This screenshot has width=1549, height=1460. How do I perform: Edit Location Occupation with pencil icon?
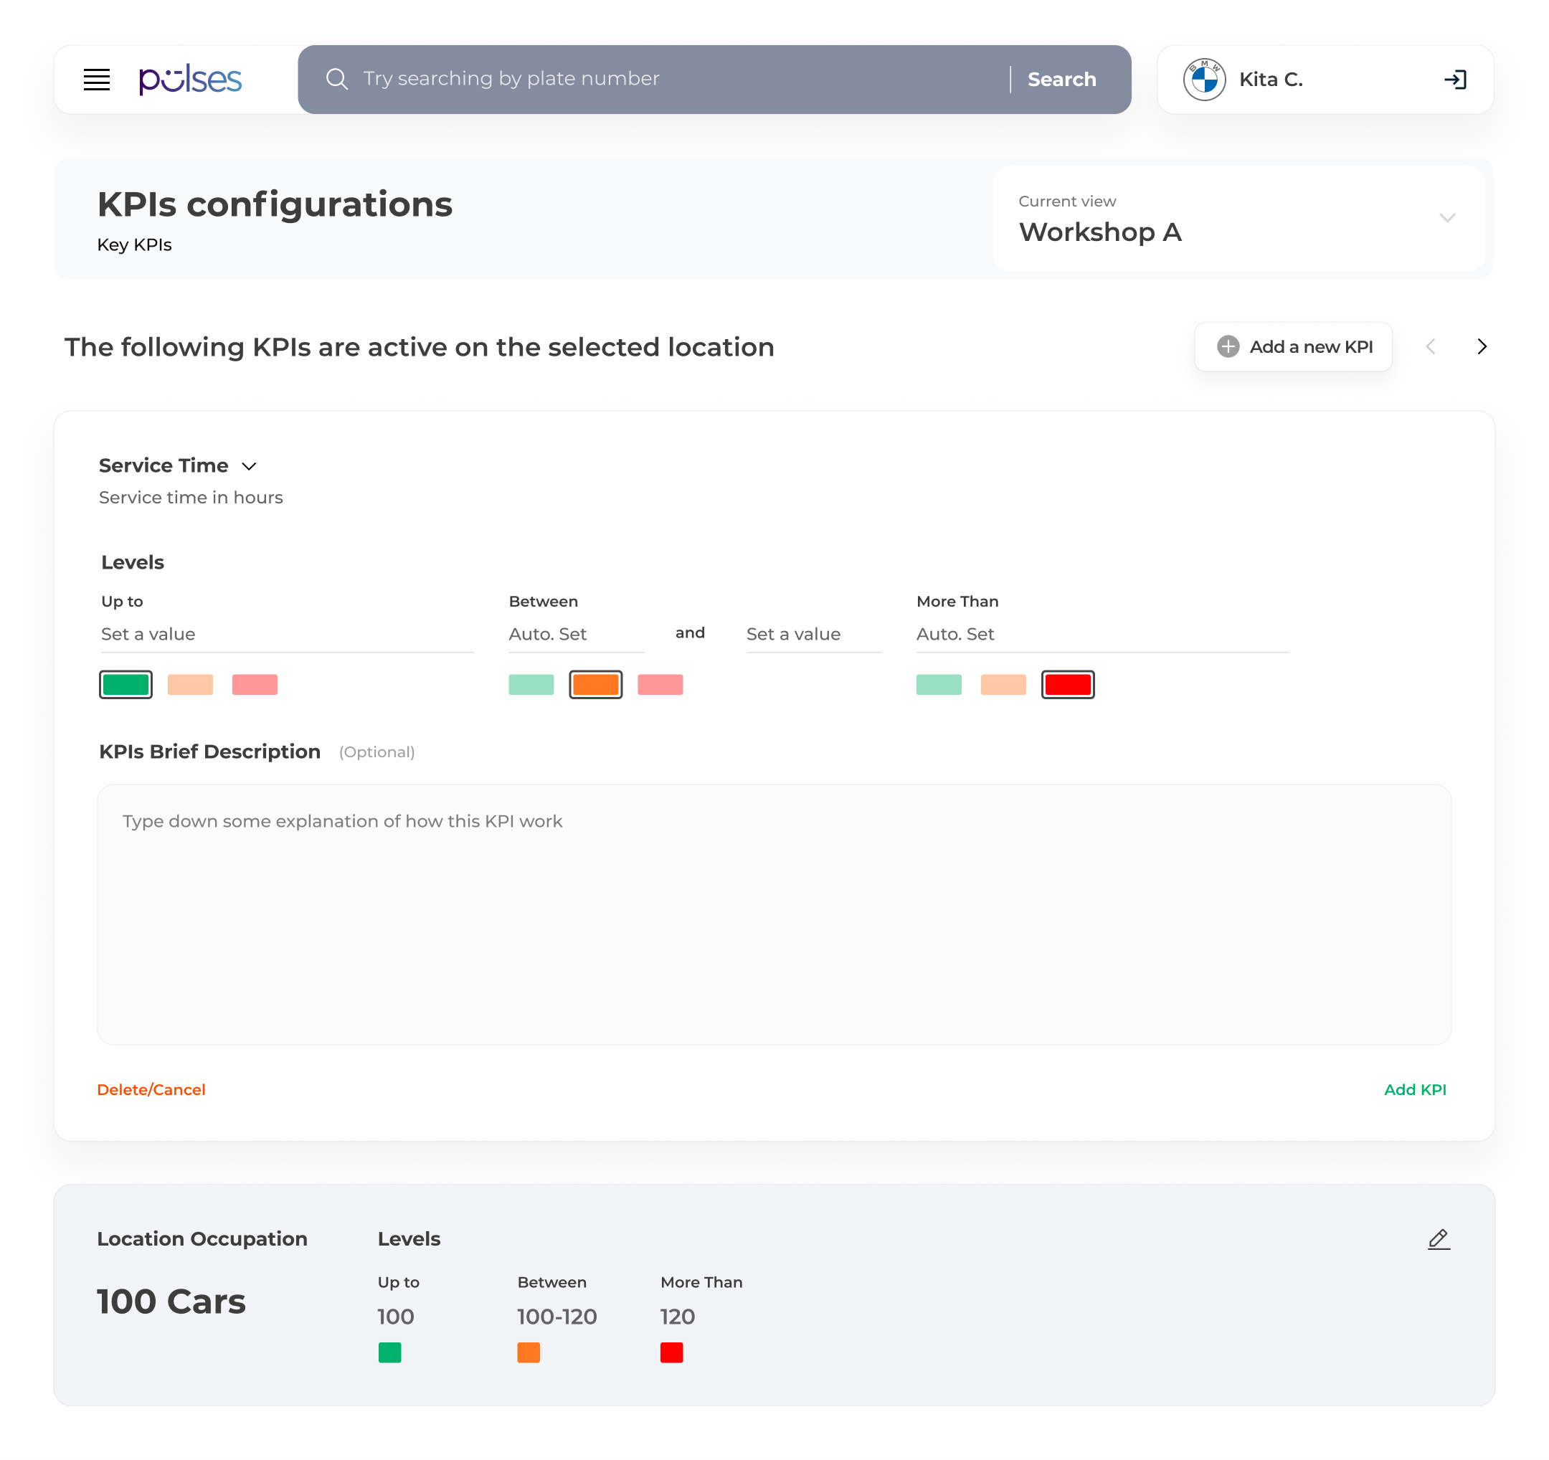point(1439,1238)
